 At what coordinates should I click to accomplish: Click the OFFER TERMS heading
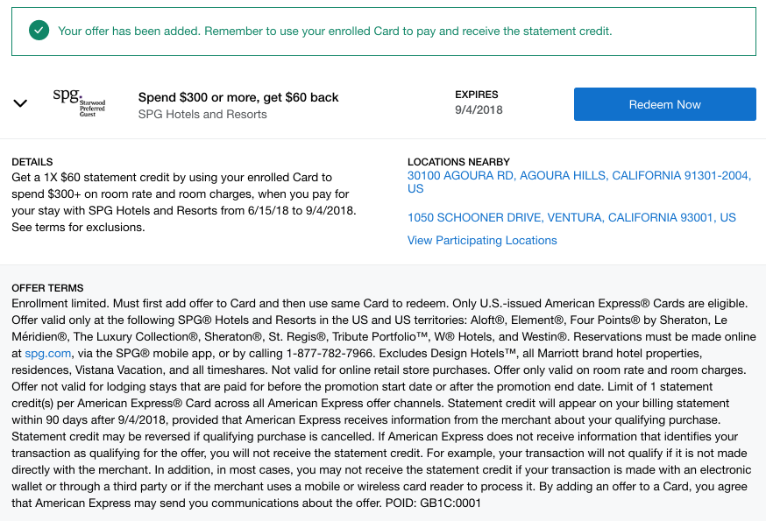[47, 288]
